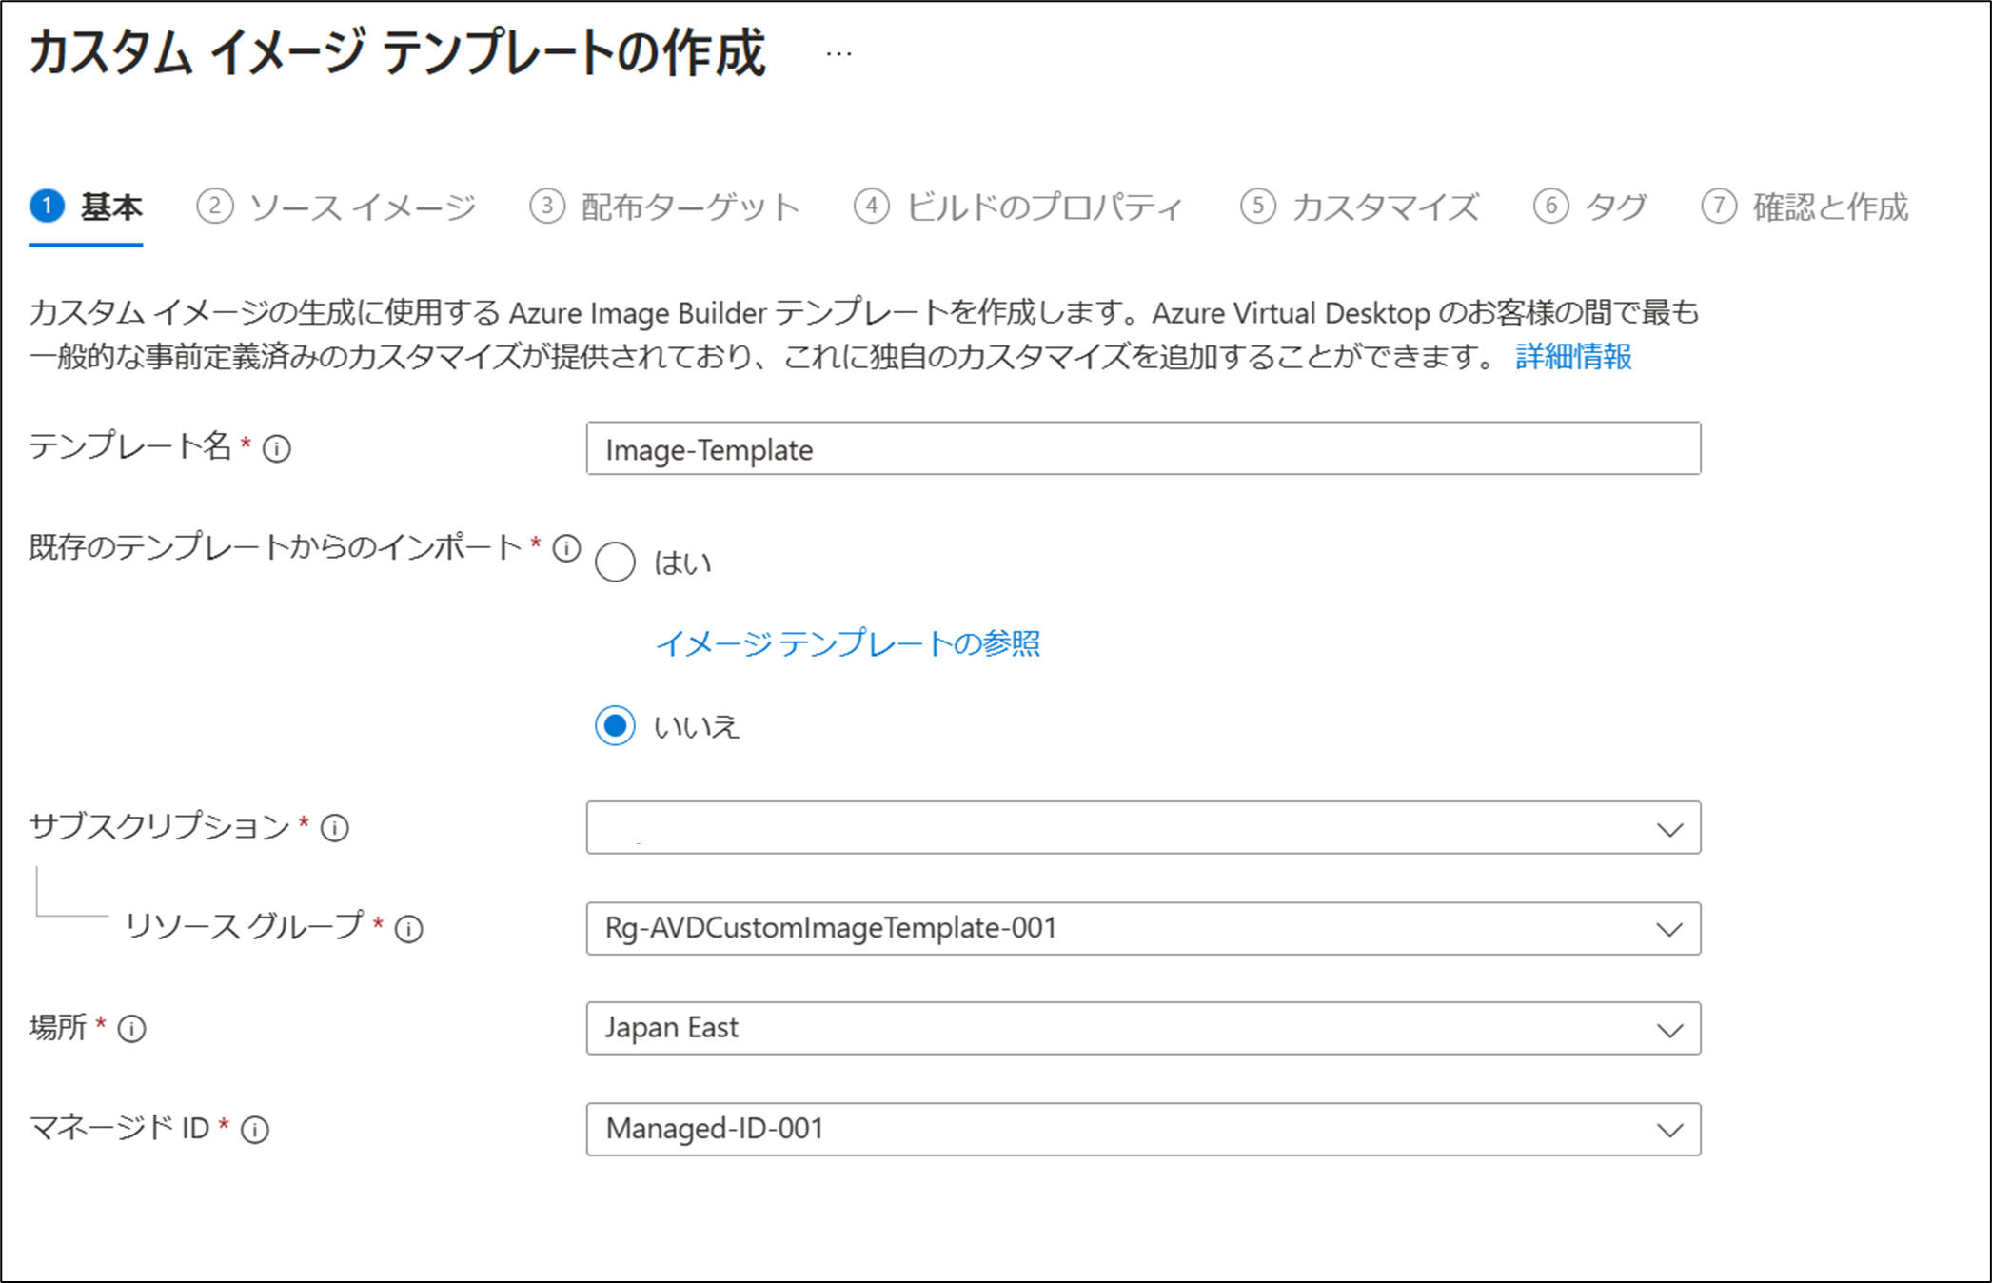Open the ellipsis menu beside page title
Viewport: 1992px width, 1283px height.
pos(838,54)
